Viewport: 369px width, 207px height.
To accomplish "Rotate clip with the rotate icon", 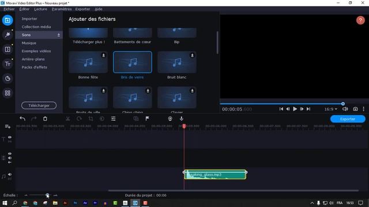I will (80, 119).
